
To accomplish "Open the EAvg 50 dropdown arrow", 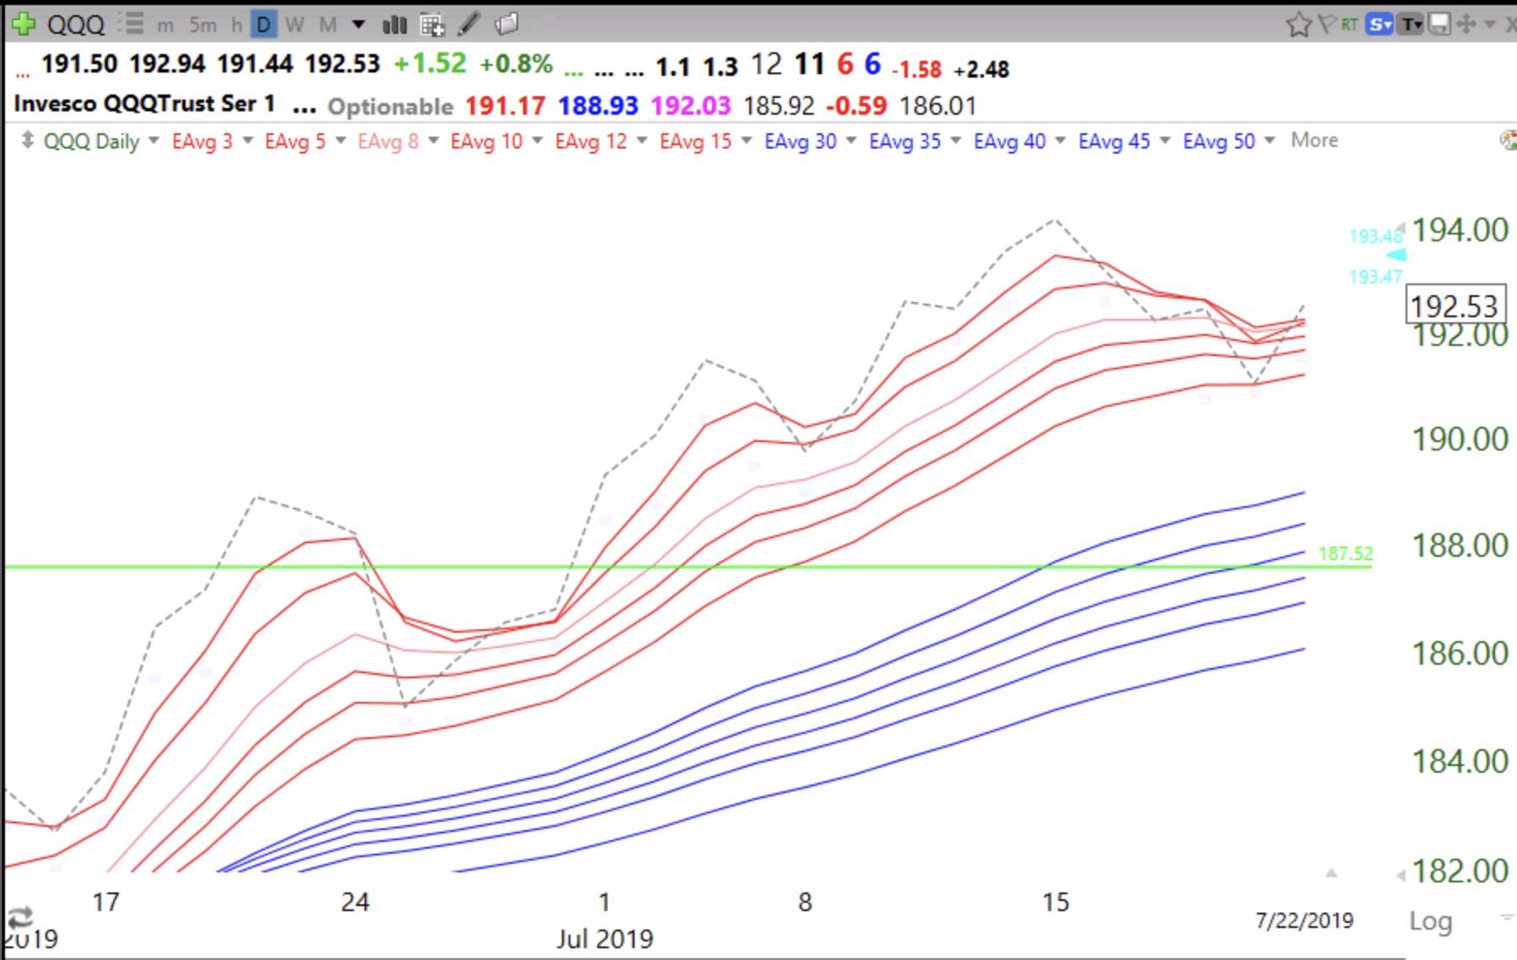I will click(x=1269, y=141).
